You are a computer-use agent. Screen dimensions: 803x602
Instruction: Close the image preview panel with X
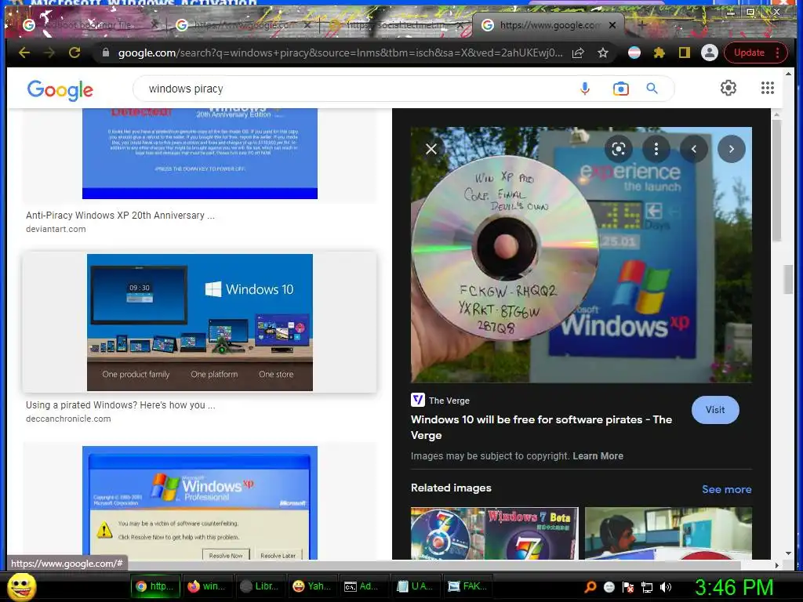pos(431,149)
